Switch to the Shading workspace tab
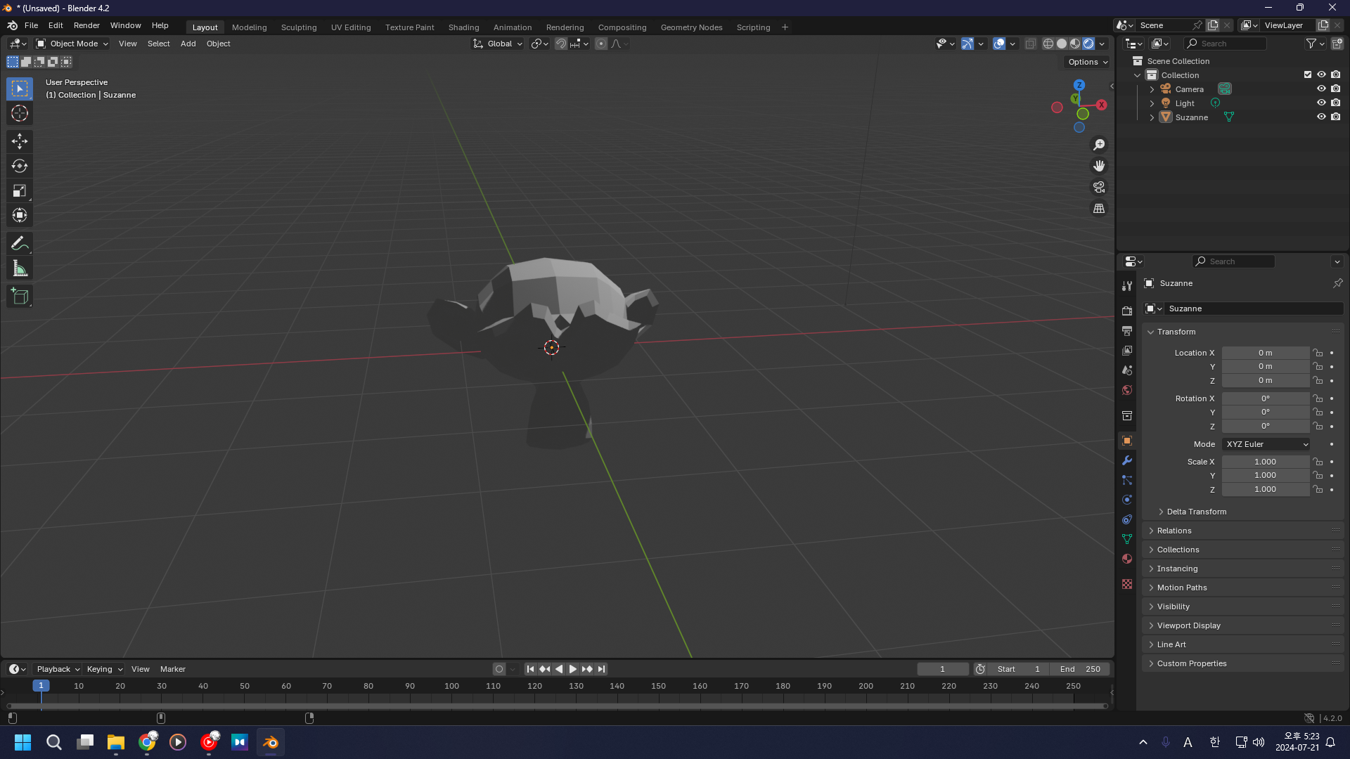Viewport: 1350px width, 759px height. 463,27
